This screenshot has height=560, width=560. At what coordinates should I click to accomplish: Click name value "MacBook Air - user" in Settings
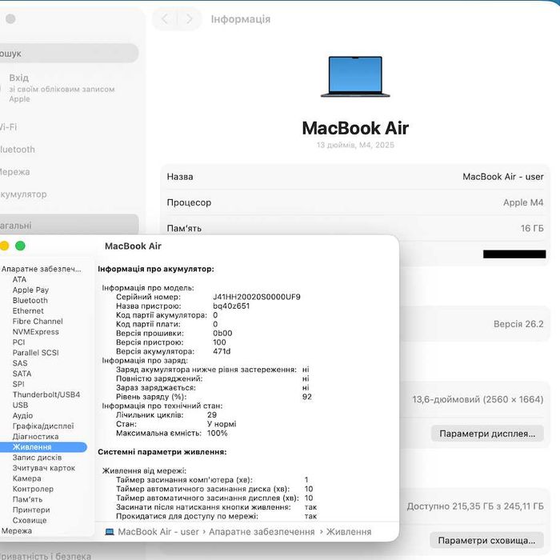[x=503, y=177]
